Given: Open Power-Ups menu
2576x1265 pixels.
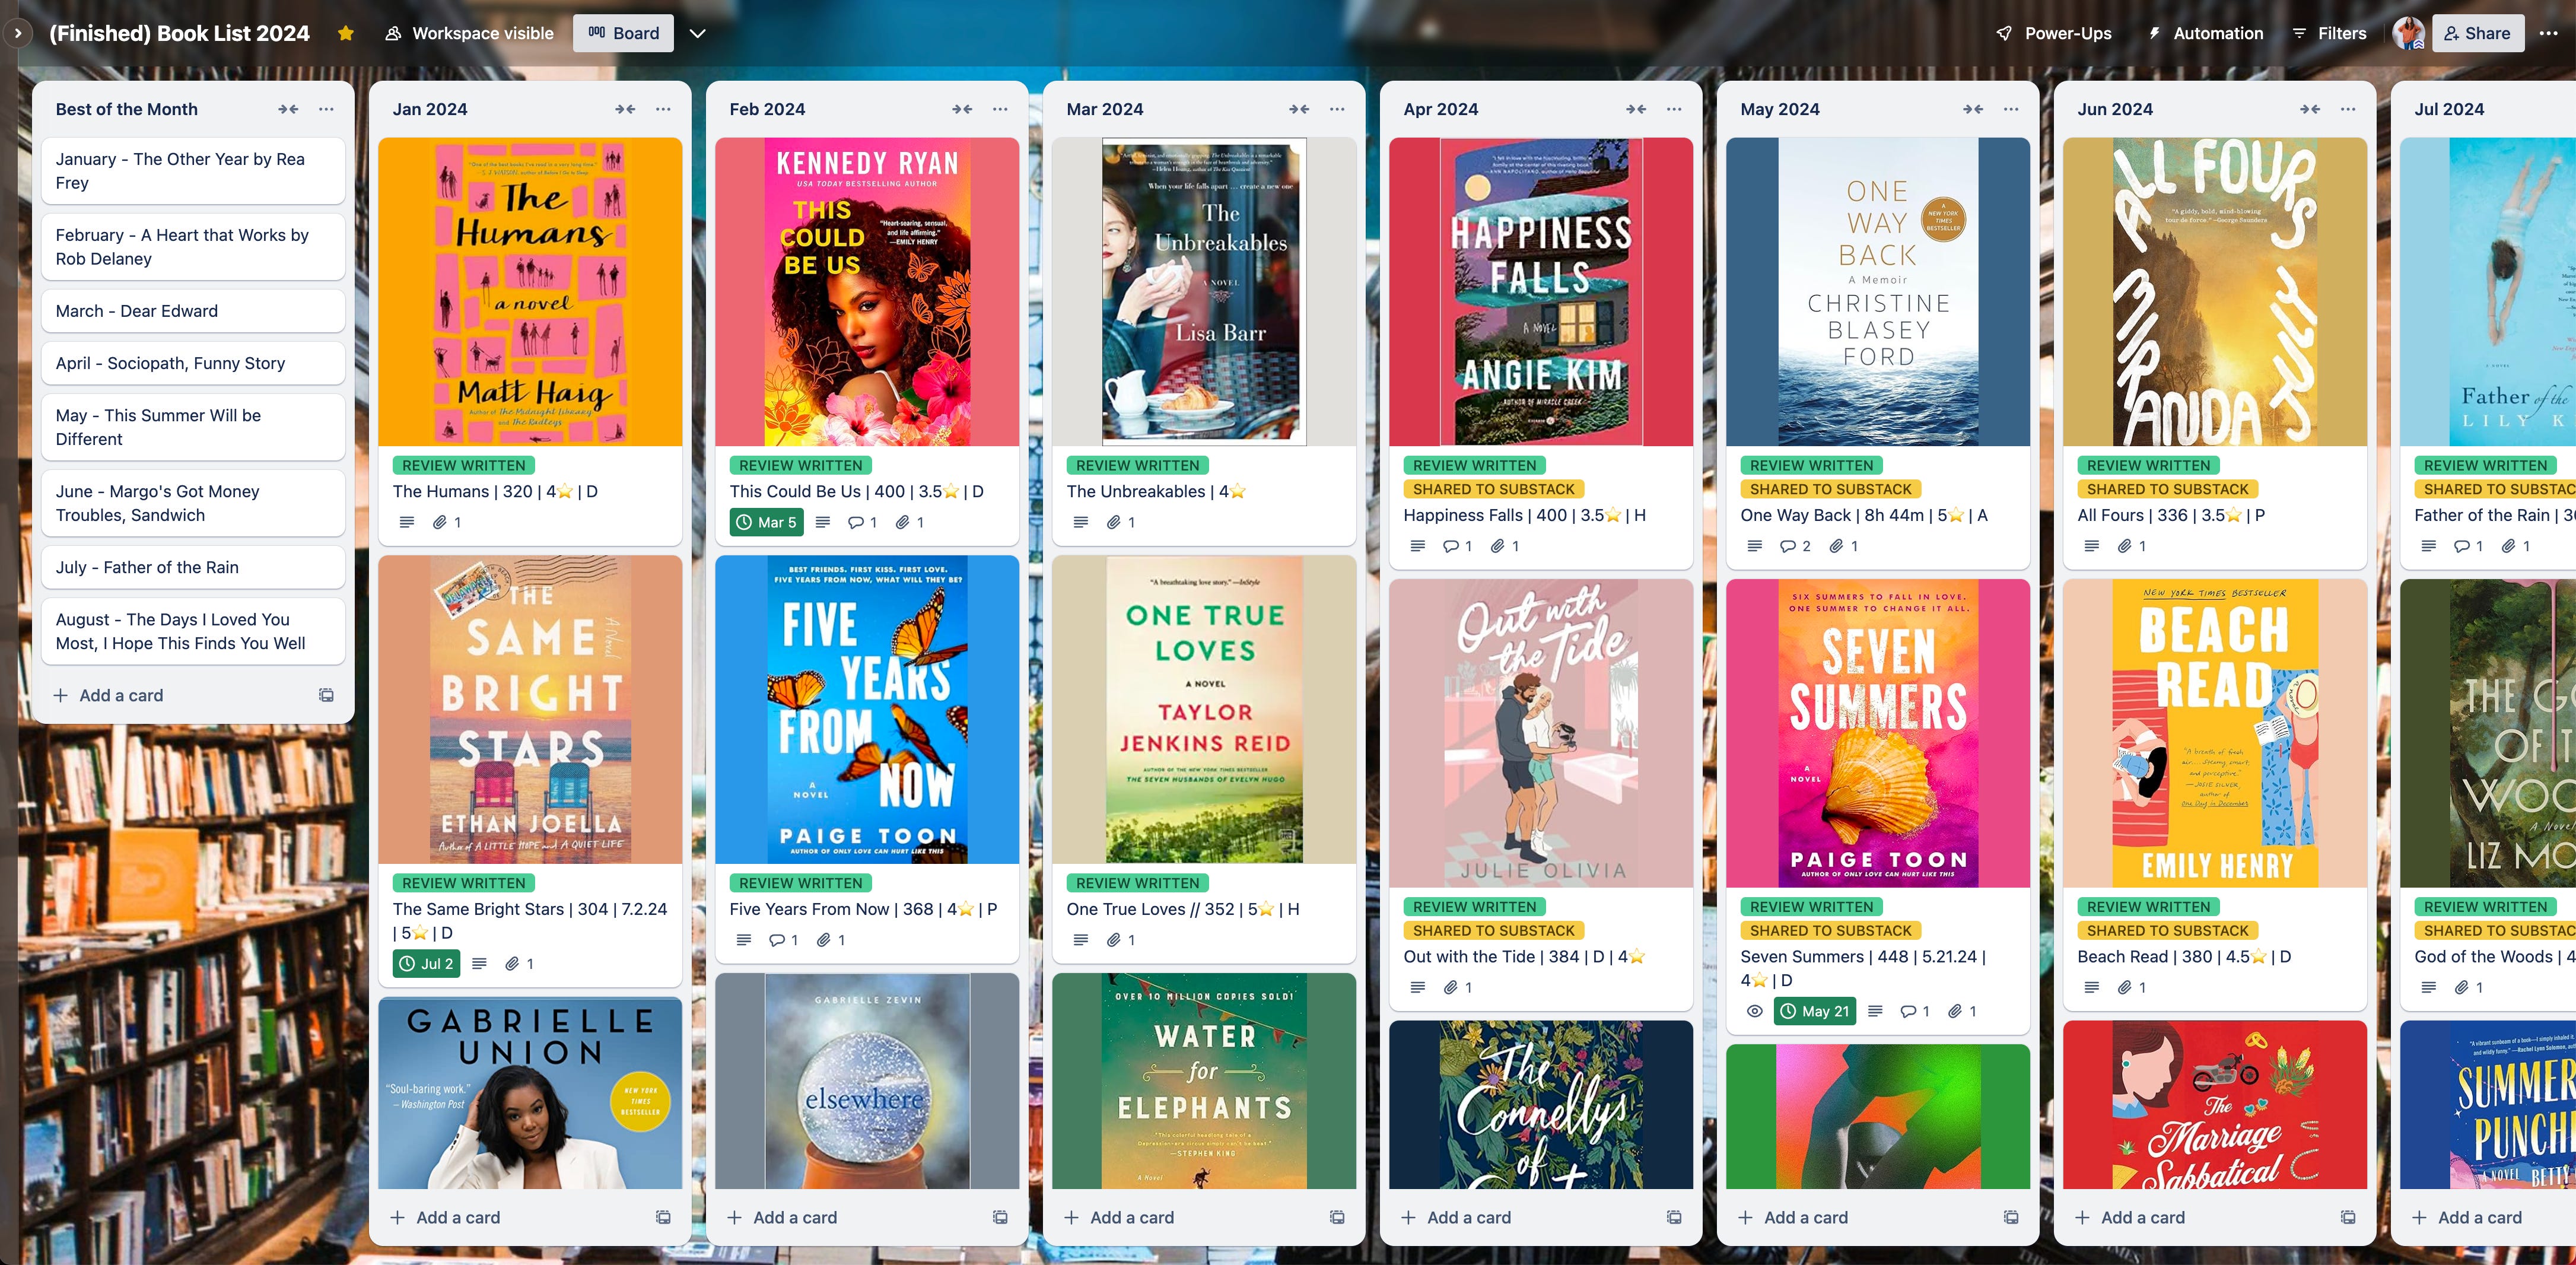Looking at the screenshot, I should [x=2054, y=33].
